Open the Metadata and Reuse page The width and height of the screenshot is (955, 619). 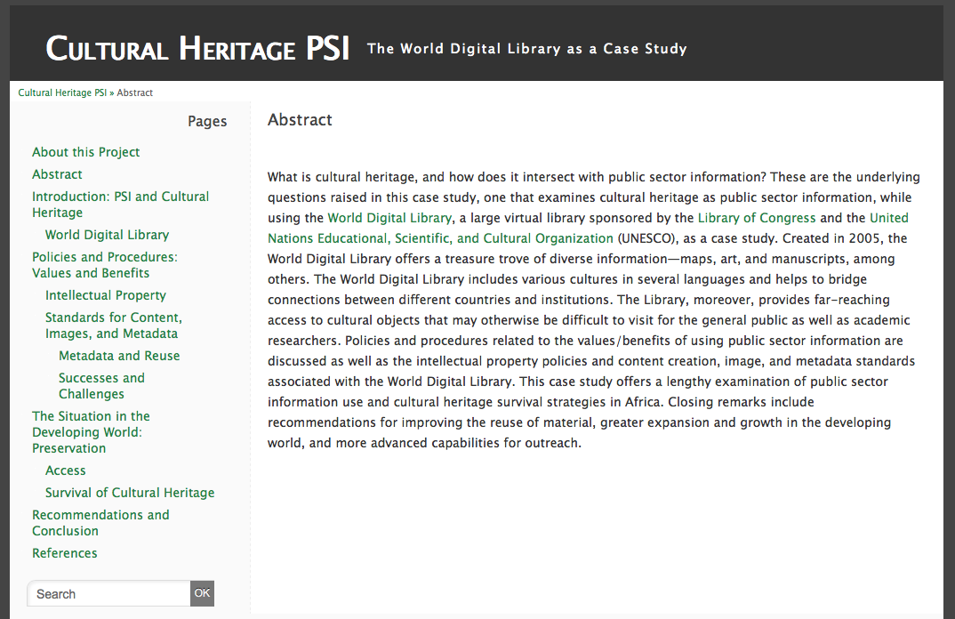119,356
